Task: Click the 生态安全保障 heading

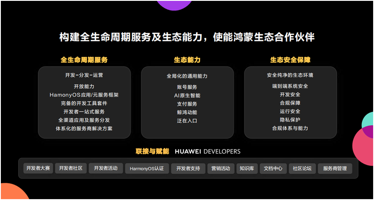Action: [290, 60]
